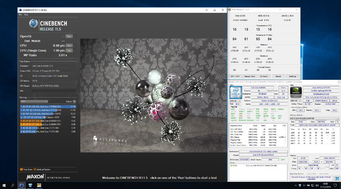This screenshot has width=341, height=189.
Task: Select ranking row AMD Opteron 2435
Action: (48, 117)
